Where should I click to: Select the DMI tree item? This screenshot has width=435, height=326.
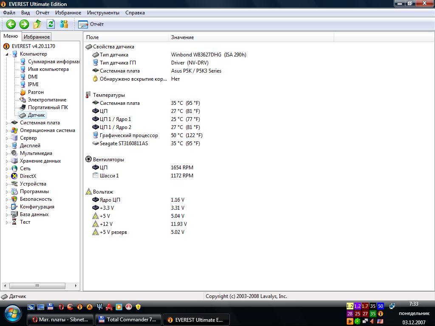[x=33, y=77]
